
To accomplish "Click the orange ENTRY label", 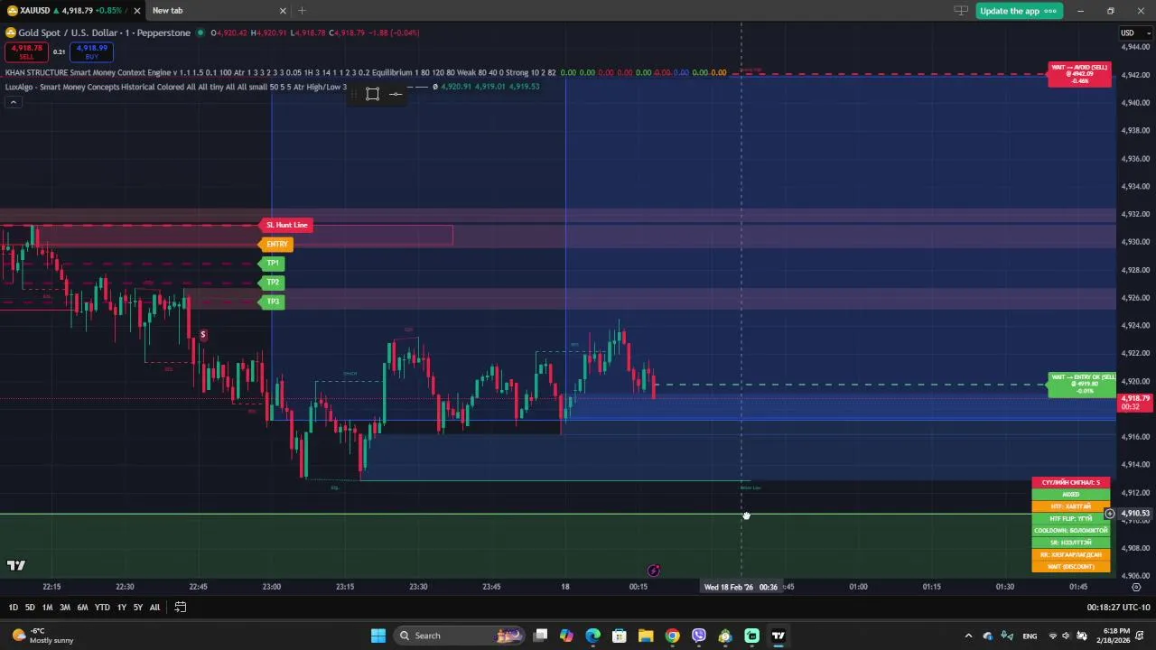I will 276,244.
